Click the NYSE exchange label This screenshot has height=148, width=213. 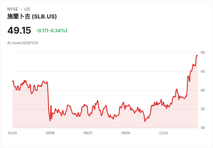pyautogui.click(x=13, y=9)
